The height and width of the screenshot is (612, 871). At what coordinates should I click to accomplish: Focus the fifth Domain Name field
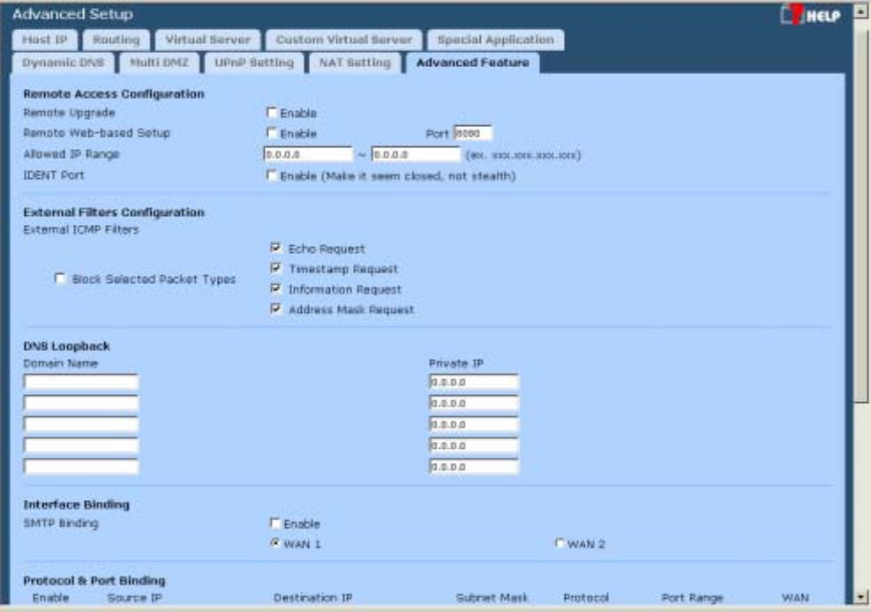[81, 466]
